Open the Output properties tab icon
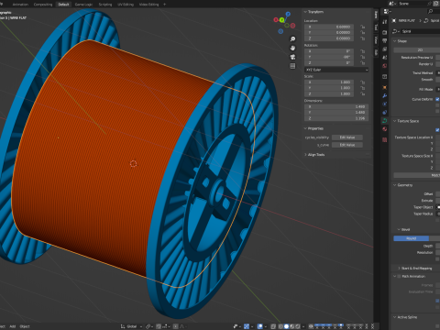The width and height of the screenshot is (440, 330). point(385,40)
